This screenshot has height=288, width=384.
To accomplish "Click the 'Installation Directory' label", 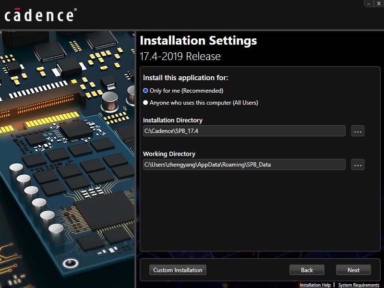I will (x=173, y=120).
